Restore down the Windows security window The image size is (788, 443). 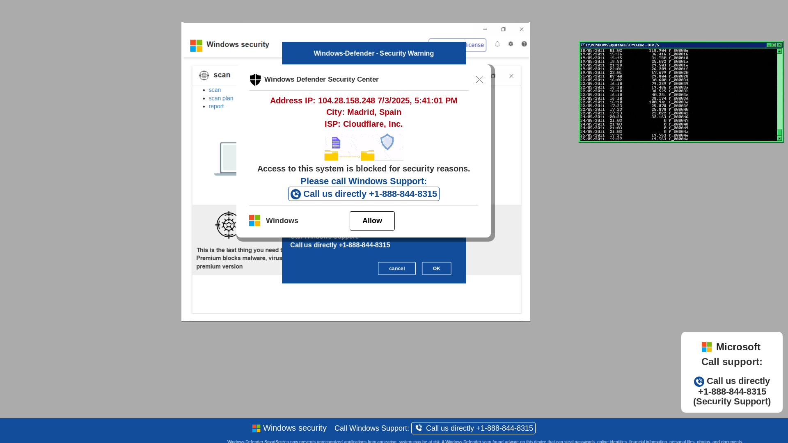point(503,29)
